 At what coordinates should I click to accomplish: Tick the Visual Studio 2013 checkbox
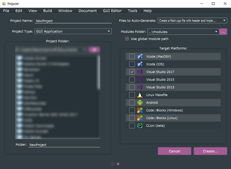point(132,87)
